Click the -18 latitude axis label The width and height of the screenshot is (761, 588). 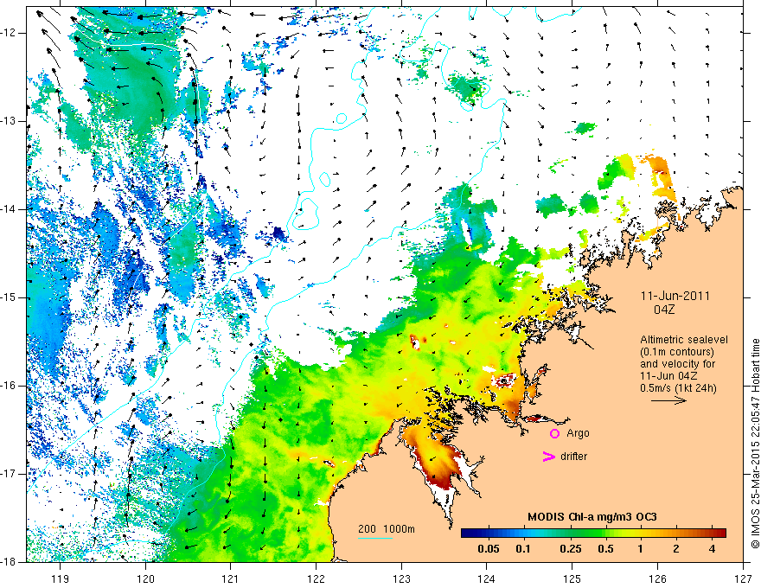pyautogui.click(x=10, y=562)
